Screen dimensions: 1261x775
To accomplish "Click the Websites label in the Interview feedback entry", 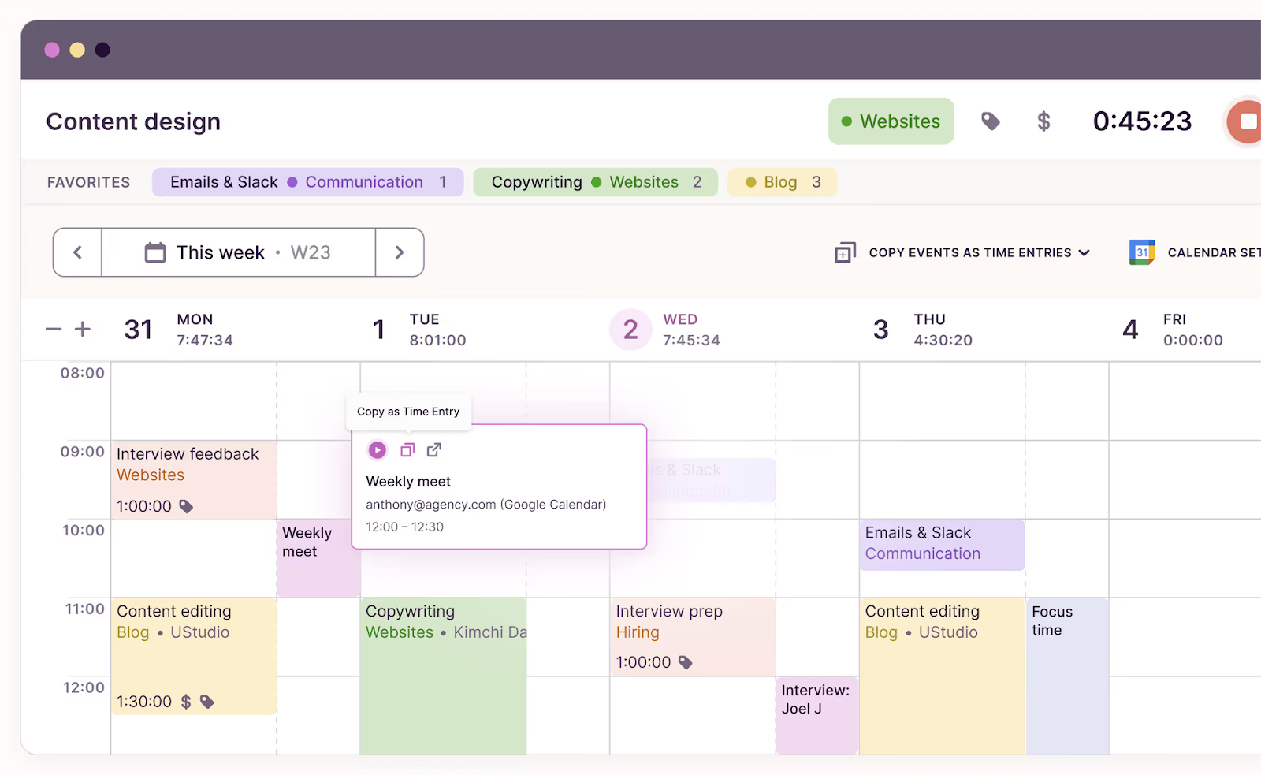I will (x=151, y=475).
